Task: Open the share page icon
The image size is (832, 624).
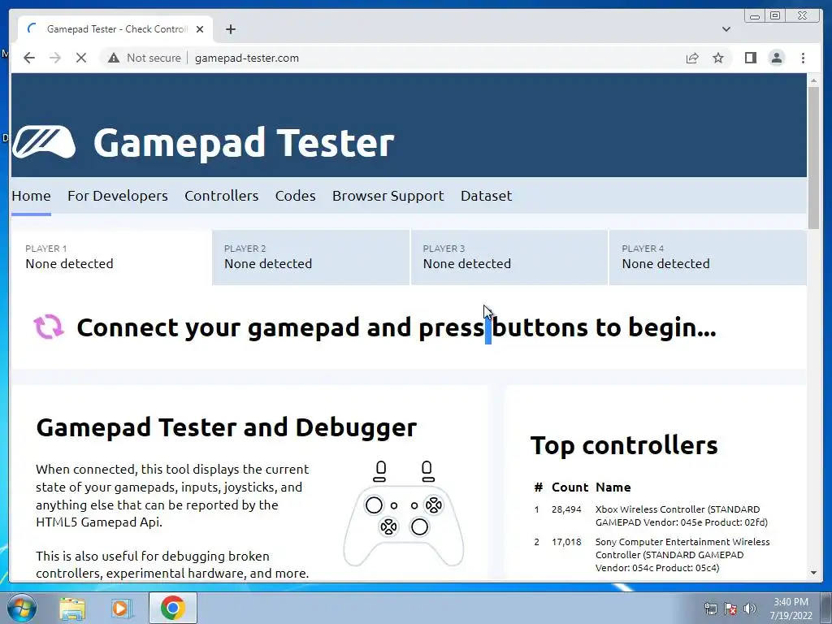Action: coord(692,58)
